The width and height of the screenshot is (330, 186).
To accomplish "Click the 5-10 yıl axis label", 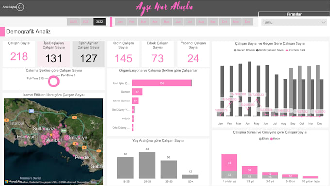I will pos(290,181).
